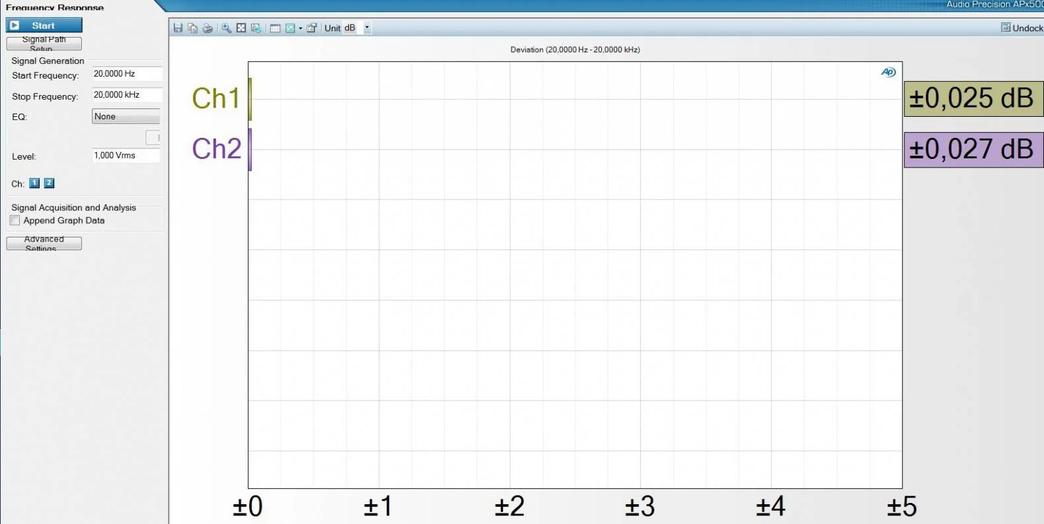Click the ±2 axis label
Viewport: 1044px width, 524px height.
click(509, 507)
